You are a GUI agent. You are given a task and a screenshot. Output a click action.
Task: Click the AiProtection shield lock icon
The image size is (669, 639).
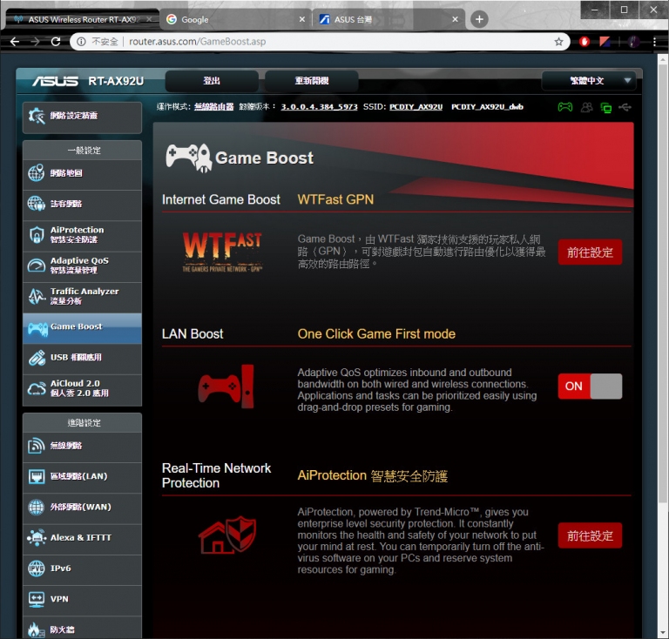click(x=37, y=234)
